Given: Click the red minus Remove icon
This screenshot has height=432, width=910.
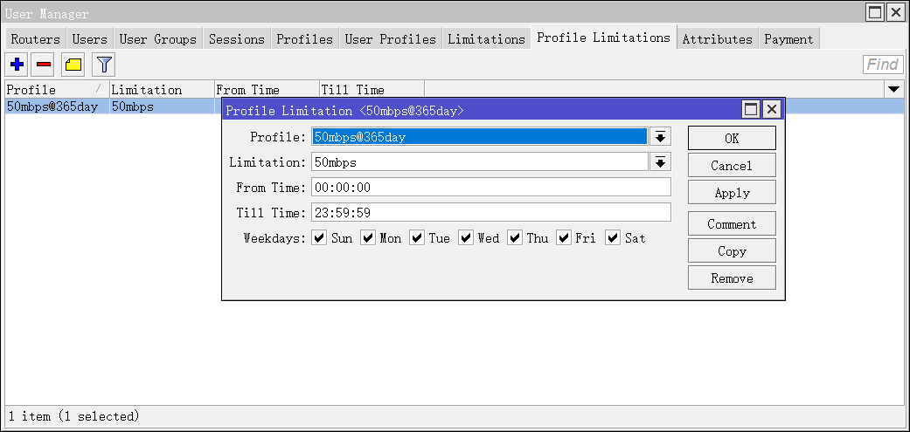Looking at the screenshot, I should [44, 64].
